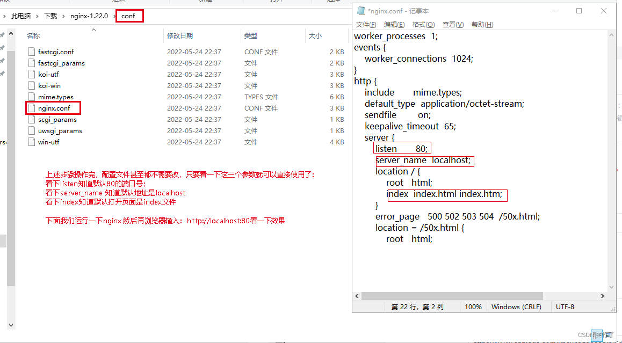Screen dimensions: 622x343
Task: Navigate to 下载 in breadcrumb path
Action: [x=50, y=16]
